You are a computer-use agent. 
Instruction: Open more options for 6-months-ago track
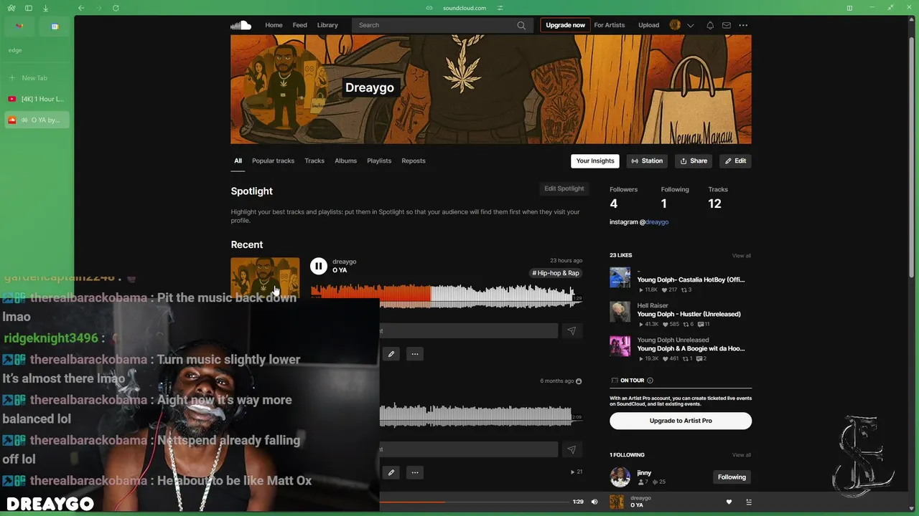414,473
